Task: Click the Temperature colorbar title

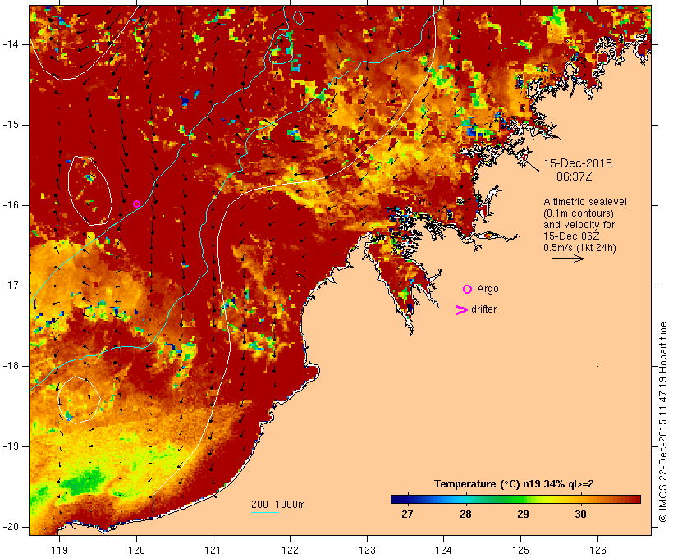Action: tap(514, 484)
